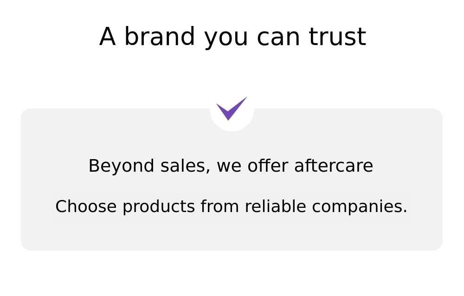Click 'Choose products from reliable companies.' text

point(232,206)
